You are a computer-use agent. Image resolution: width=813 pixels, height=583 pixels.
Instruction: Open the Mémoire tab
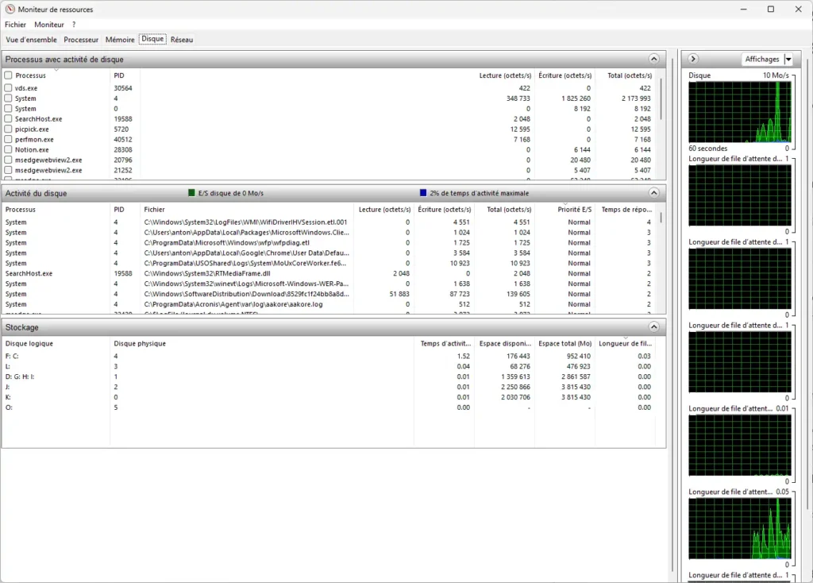click(x=120, y=39)
